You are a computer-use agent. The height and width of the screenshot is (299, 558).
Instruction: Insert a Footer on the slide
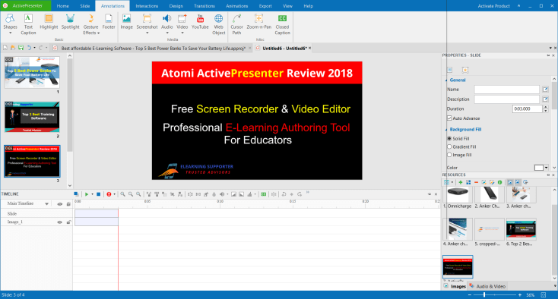[109, 22]
